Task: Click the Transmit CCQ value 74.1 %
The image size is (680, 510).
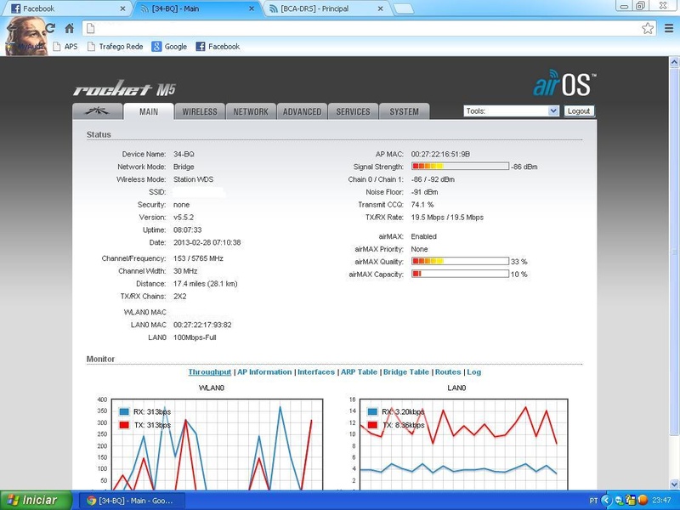Action: point(422,204)
